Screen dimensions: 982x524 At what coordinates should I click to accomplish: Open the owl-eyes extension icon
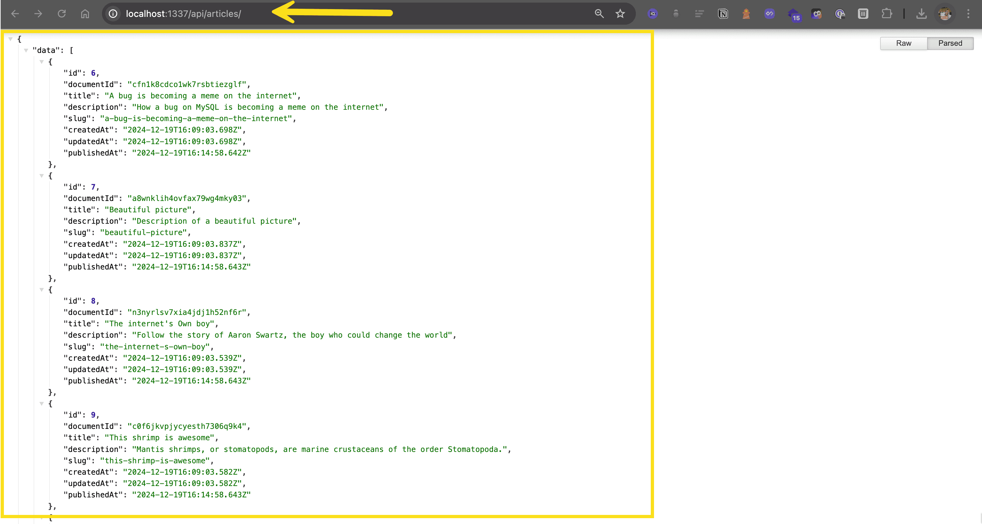pyautogui.click(x=816, y=14)
